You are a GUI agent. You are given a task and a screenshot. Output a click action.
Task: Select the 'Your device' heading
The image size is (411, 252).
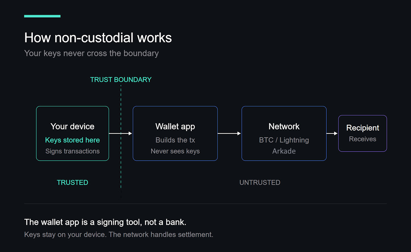pos(72,127)
